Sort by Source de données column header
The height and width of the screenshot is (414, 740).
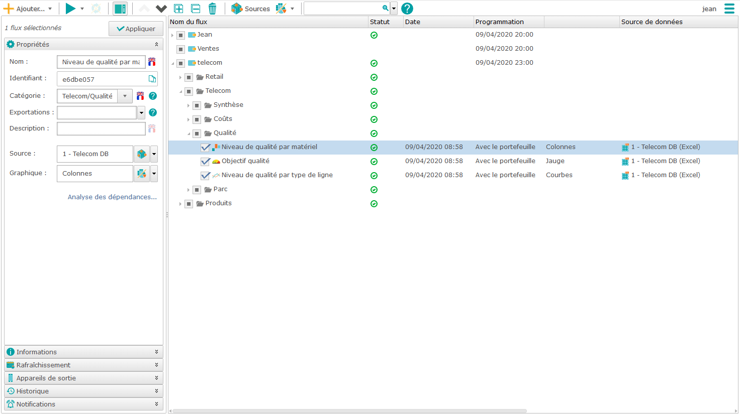679,22
